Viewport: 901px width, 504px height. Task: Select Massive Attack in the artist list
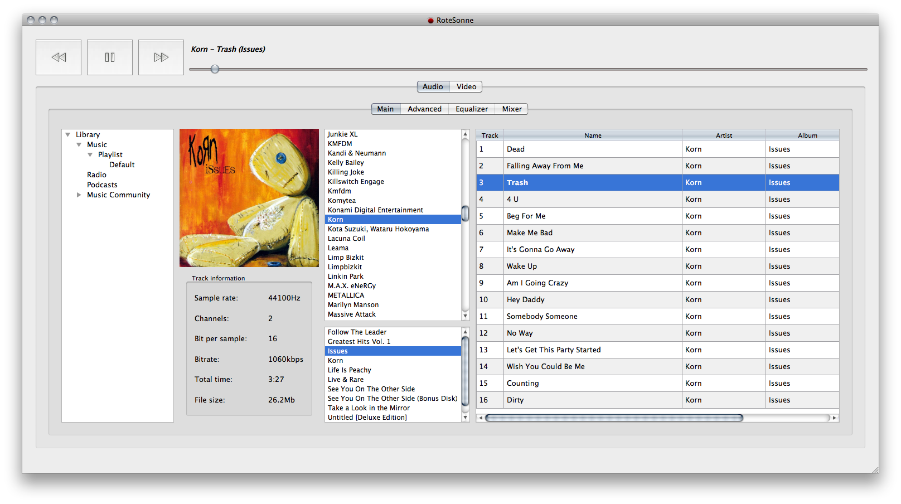tap(393, 314)
